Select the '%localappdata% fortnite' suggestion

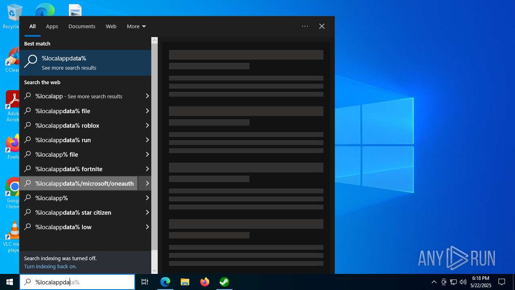tap(79, 169)
